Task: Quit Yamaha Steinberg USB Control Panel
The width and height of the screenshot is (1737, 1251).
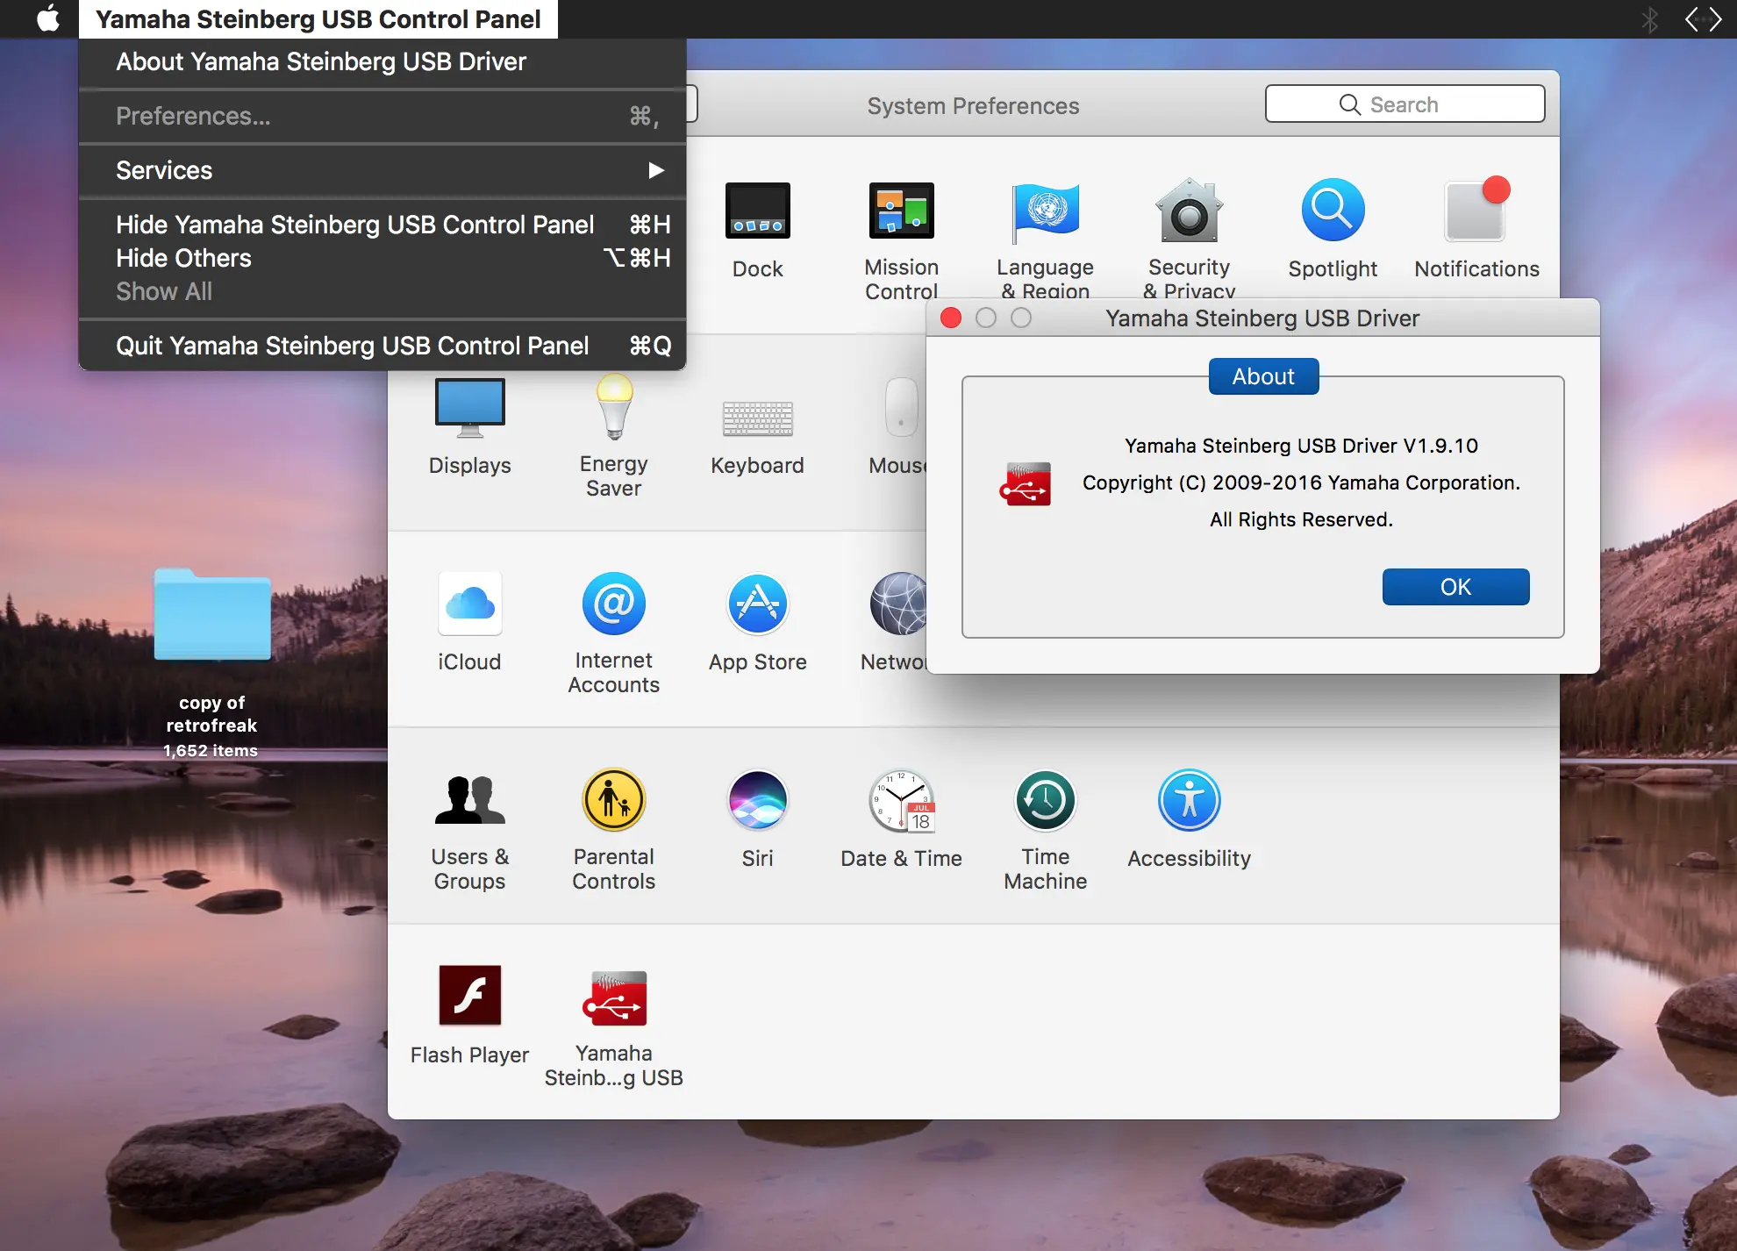Action: coord(382,346)
